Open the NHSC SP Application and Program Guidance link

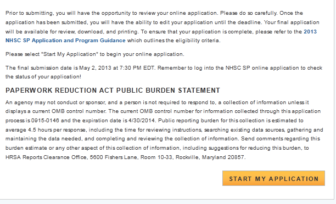coord(65,41)
